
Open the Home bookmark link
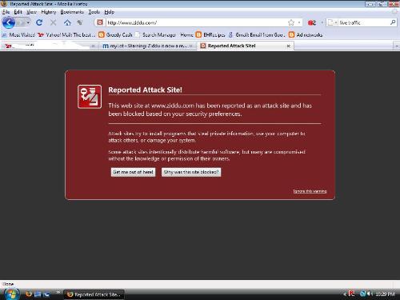[x=186, y=34]
